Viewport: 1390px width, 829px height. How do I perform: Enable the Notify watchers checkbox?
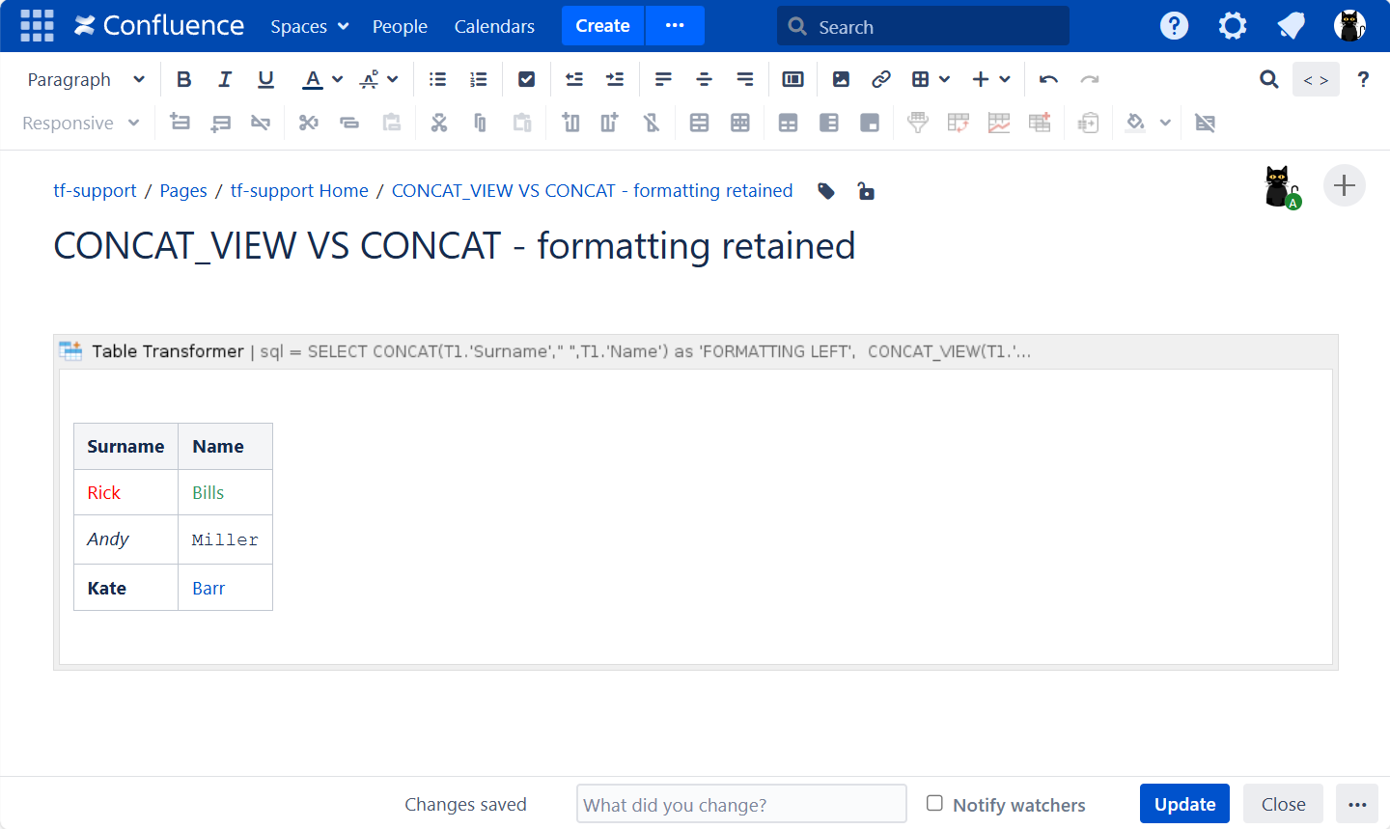tap(934, 803)
